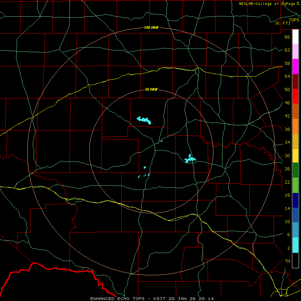This screenshot has height=301, width=301.
Task: Click the legend value 50
Action: (x=287, y=90)
